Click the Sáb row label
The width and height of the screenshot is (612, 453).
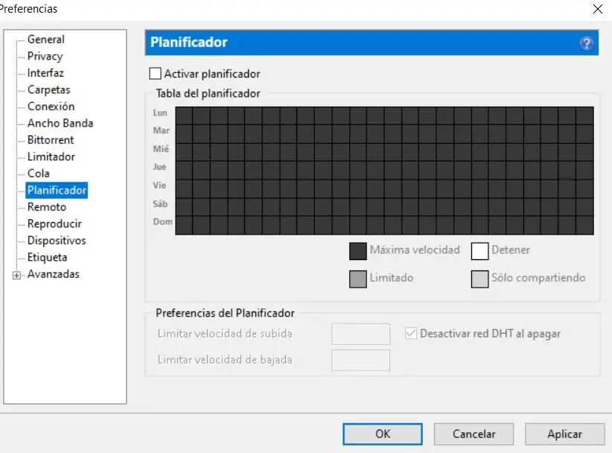160,203
